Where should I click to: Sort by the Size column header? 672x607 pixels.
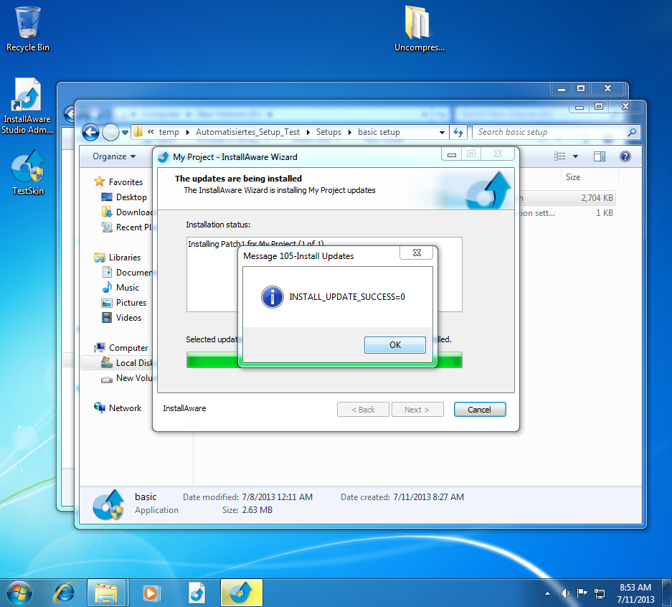click(x=573, y=177)
